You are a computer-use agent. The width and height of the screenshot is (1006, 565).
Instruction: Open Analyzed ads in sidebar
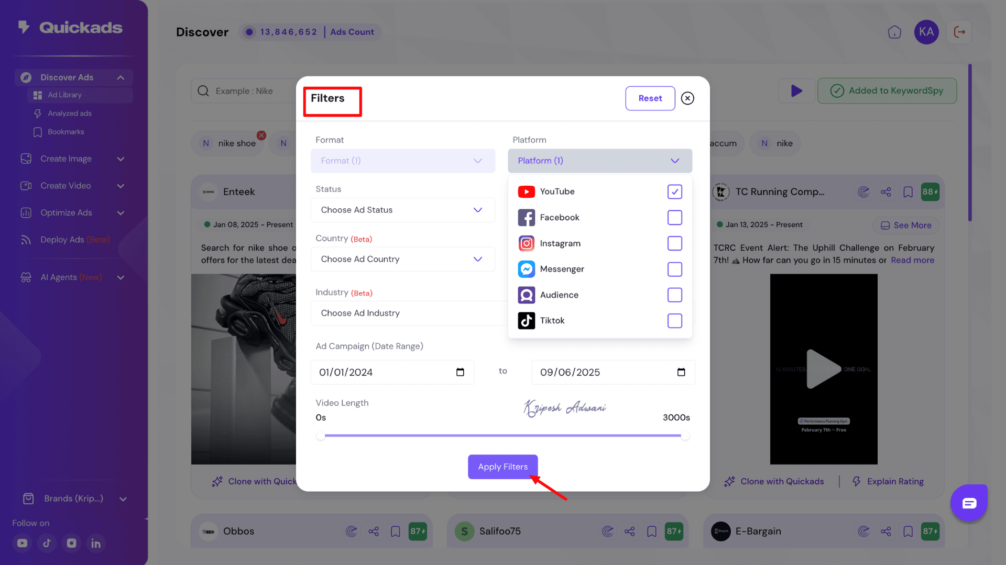click(x=69, y=114)
